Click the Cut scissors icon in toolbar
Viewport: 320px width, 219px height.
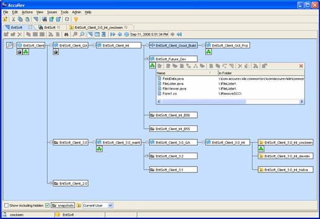point(13,19)
